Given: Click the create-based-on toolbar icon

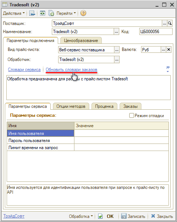Looking at the screenshot, I should click(x=51, y=13).
